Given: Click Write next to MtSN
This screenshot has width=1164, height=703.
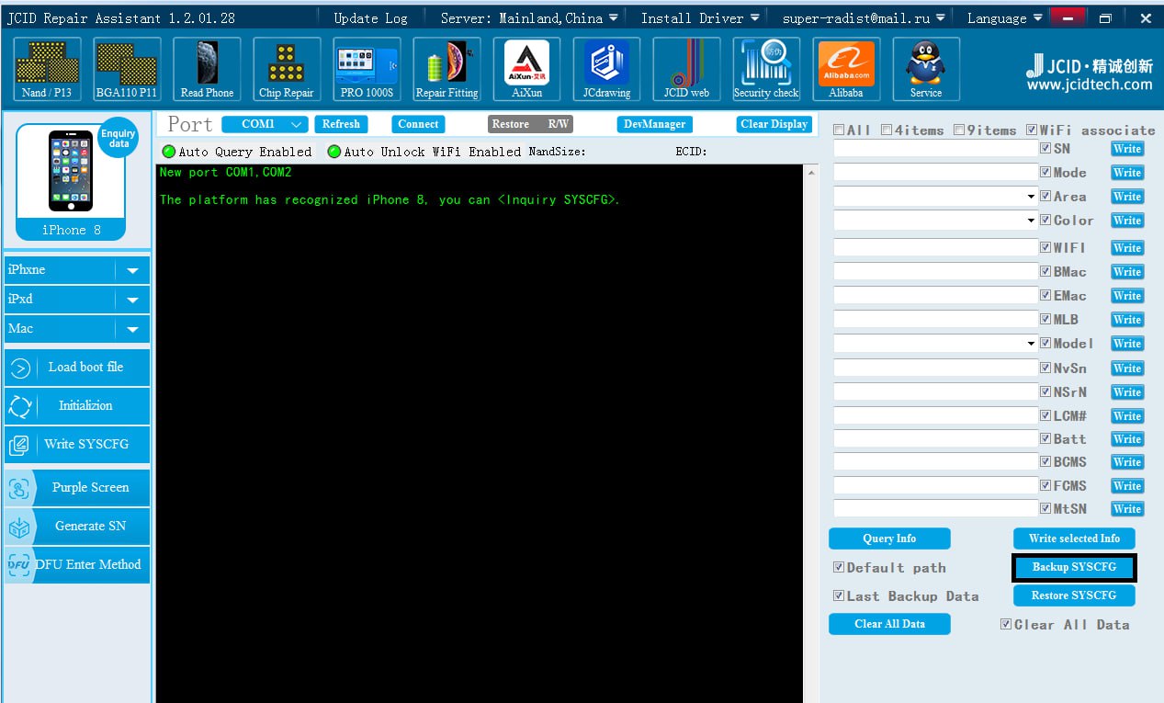Looking at the screenshot, I should tap(1127, 509).
